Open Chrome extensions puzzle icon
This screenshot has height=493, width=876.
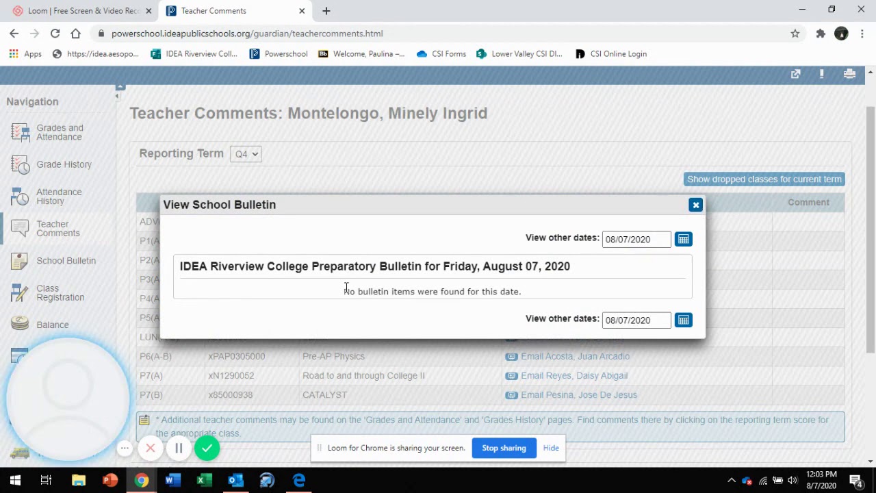click(x=821, y=33)
